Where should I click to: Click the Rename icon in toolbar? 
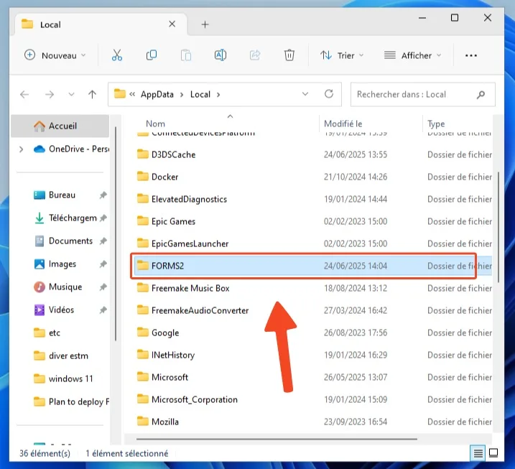click(221, 55)
